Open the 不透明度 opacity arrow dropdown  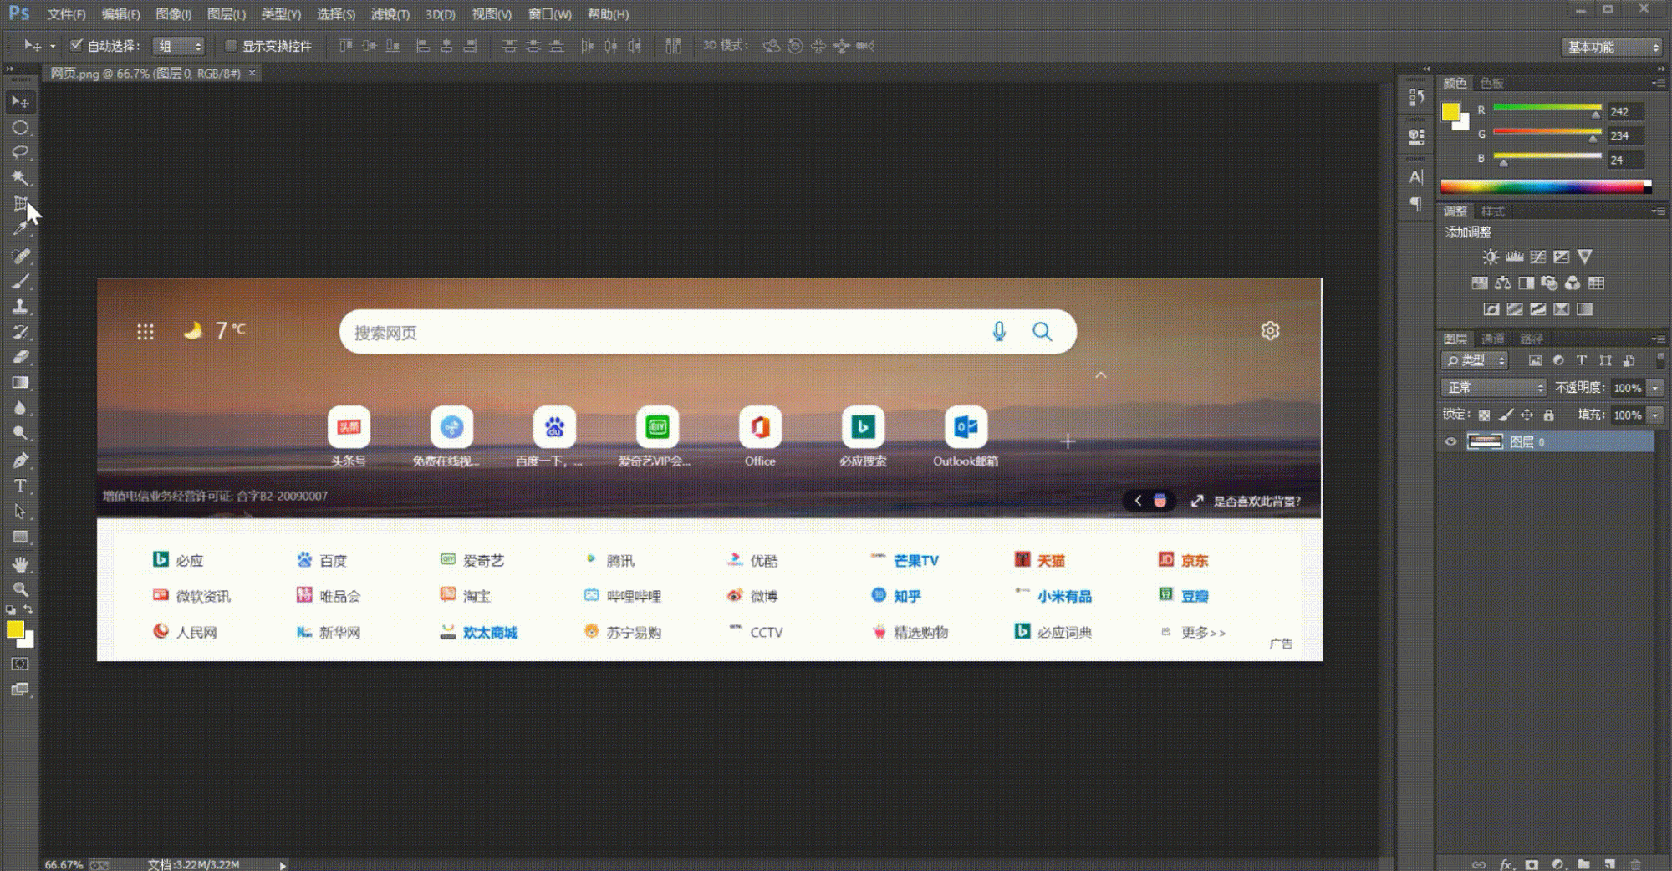coord(1654,388)
